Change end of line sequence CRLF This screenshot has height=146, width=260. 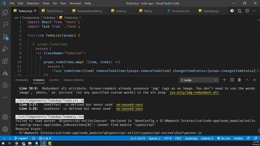pos(178,138)
